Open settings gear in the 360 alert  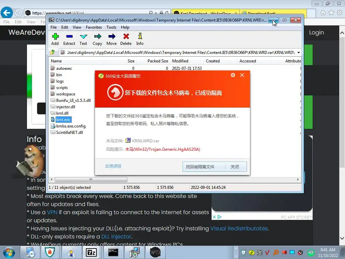[233, 75]
